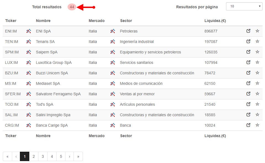Go to next page with › button
The height and width of the screenshot is (163, 265).
[69, 156]
